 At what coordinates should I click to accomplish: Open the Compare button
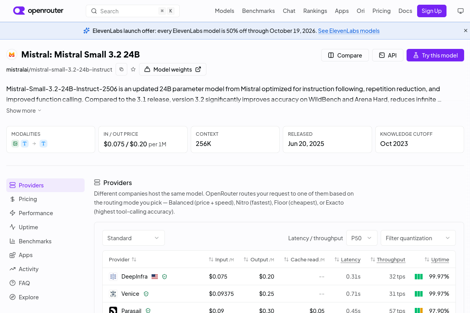tap(345, 55)
